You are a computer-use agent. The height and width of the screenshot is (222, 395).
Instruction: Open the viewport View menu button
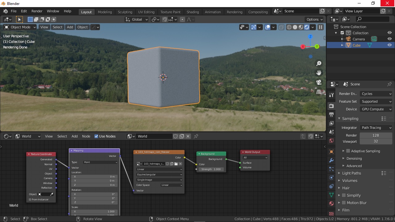pyautogui.click(x=44, y=27)
